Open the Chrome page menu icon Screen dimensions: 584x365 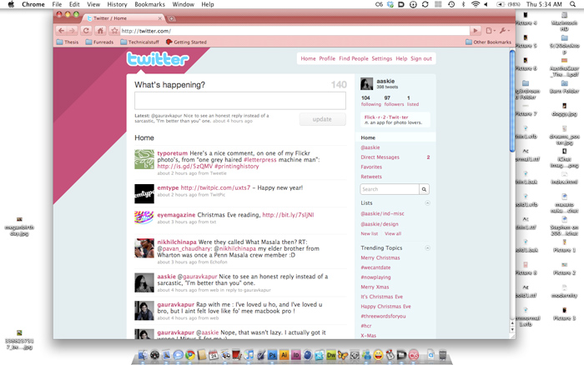pos(491,31)
